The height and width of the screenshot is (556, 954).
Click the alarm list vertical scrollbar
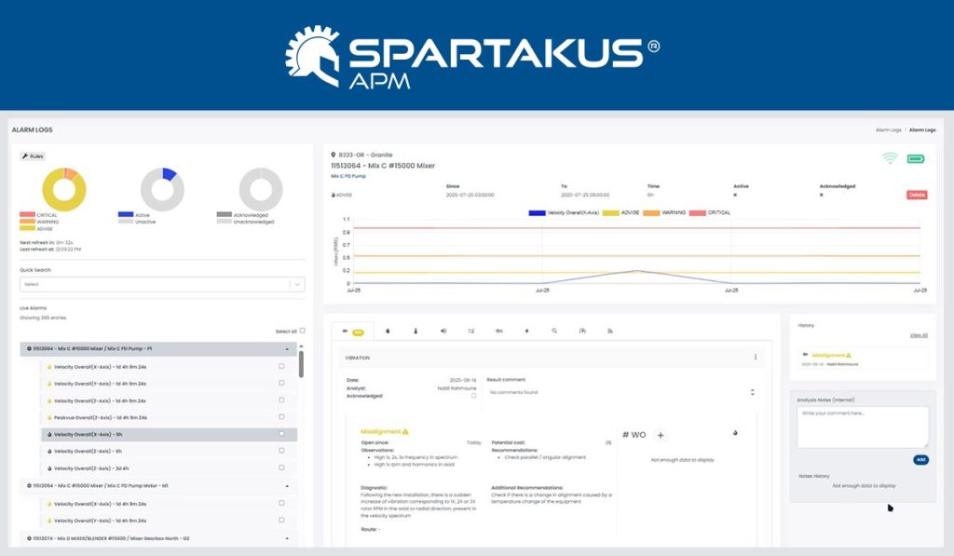tap(301, 364)
